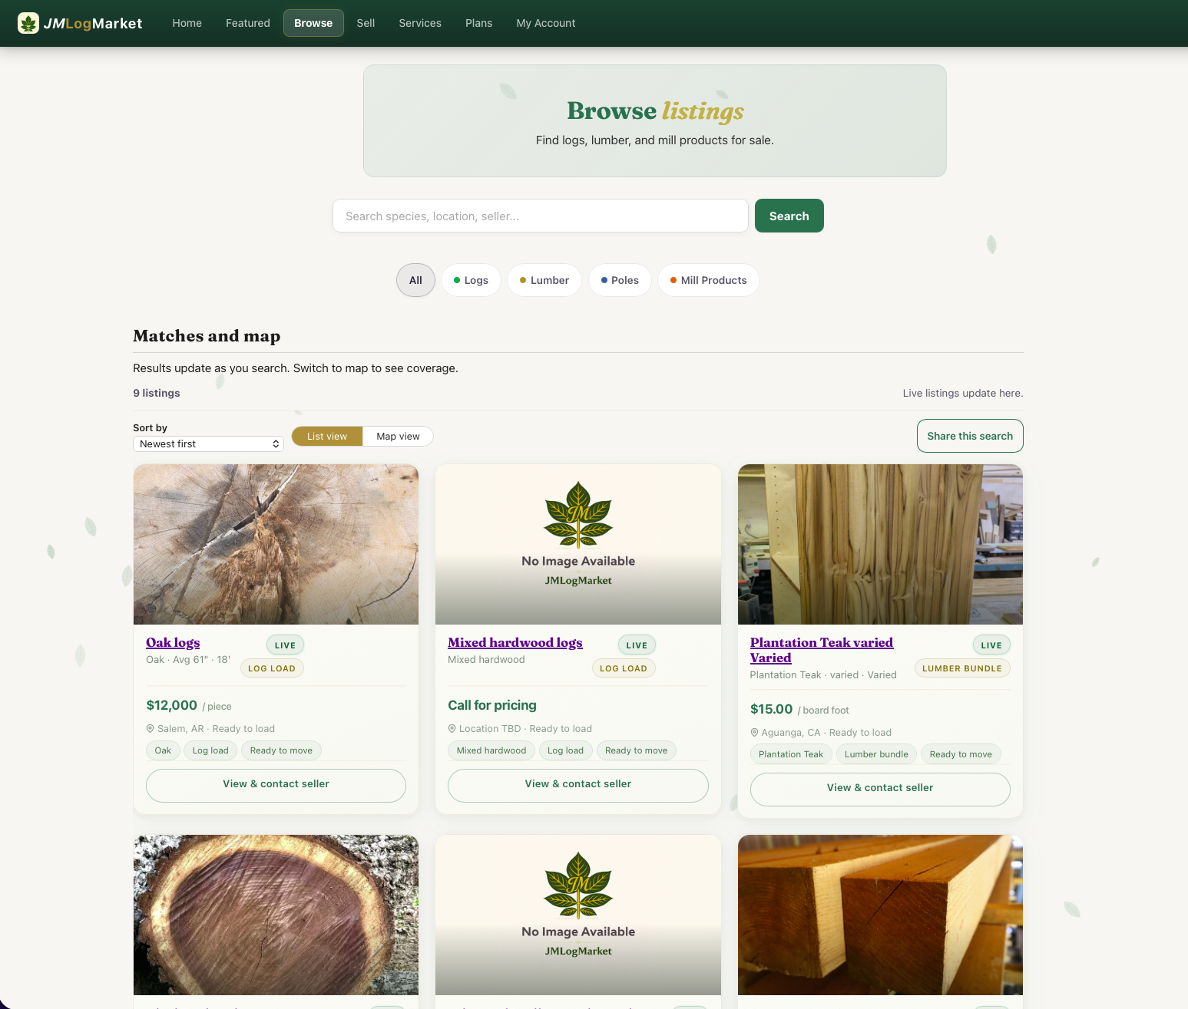The image size is (1188, 1009).
Task: Switch to Map view
Action: coord(397,436)
